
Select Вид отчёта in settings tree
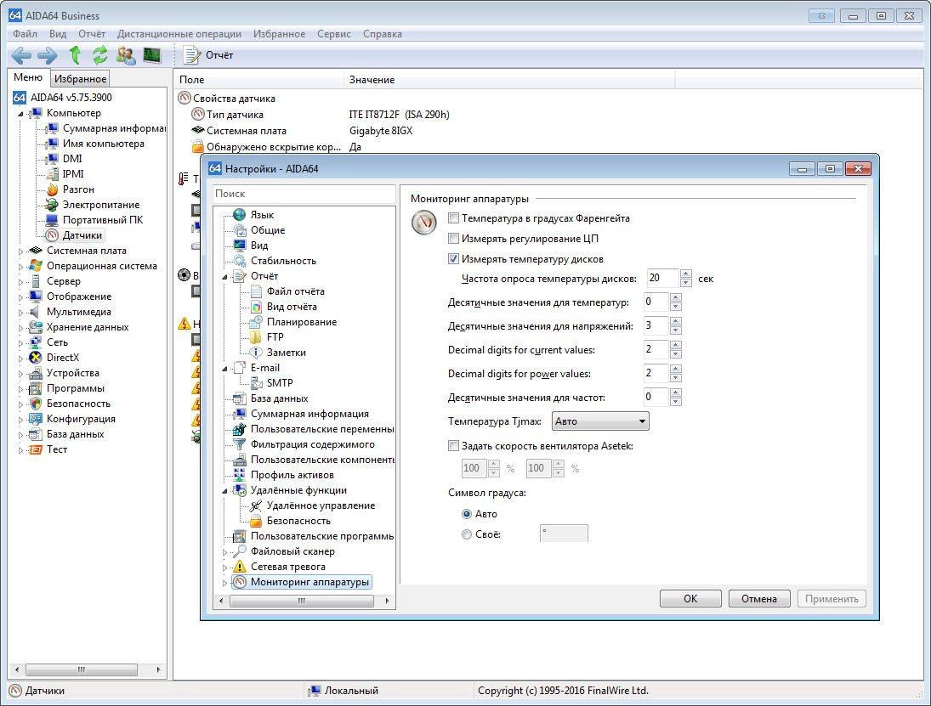click(x=292, y=307)
